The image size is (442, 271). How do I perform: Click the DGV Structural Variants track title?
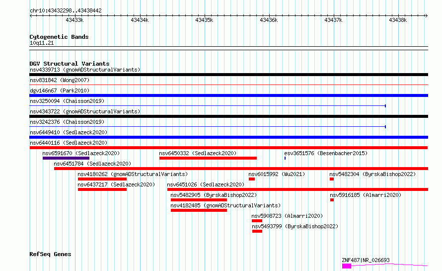(x=70, y=64)
